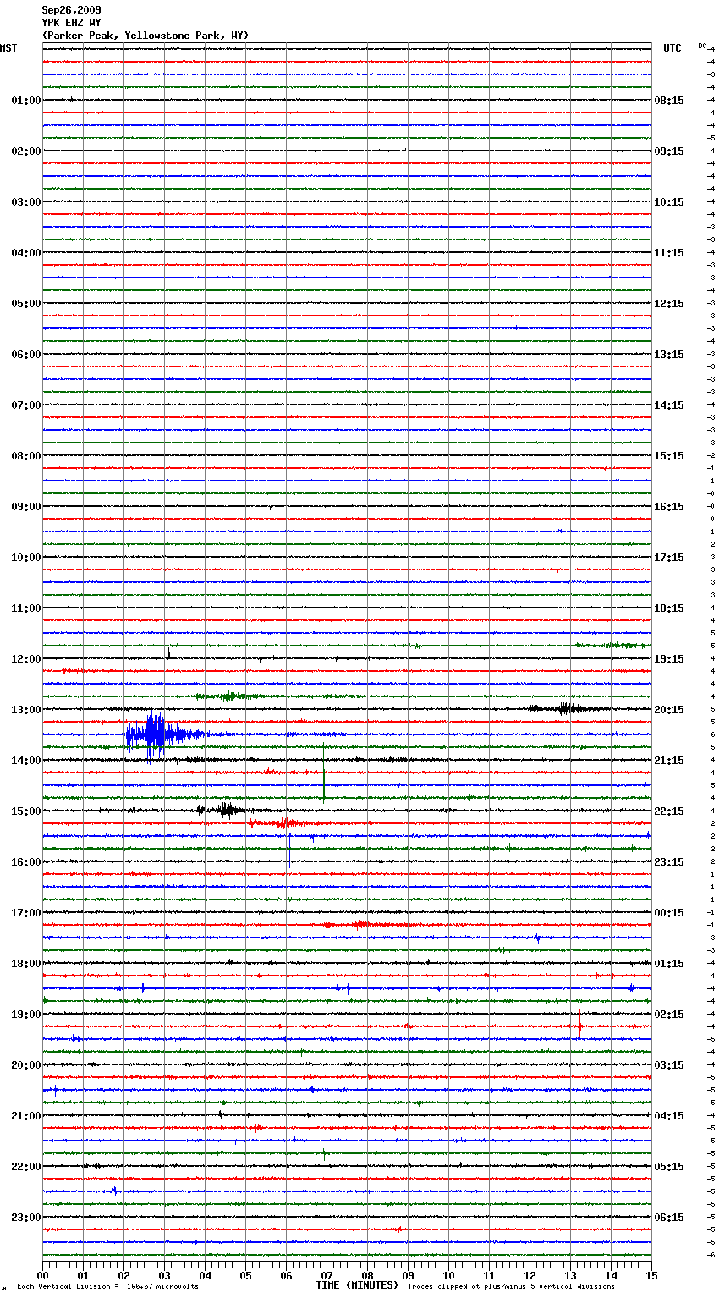The height and width of the screenshot is (1298, 719).
Task: Select the 10:00 MST time label
Action: coord(26,558)
